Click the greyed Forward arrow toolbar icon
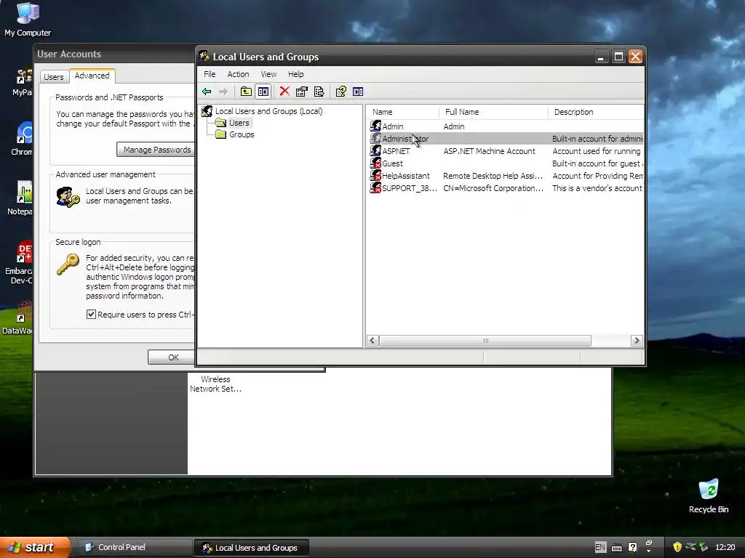 tap(223, 92)
